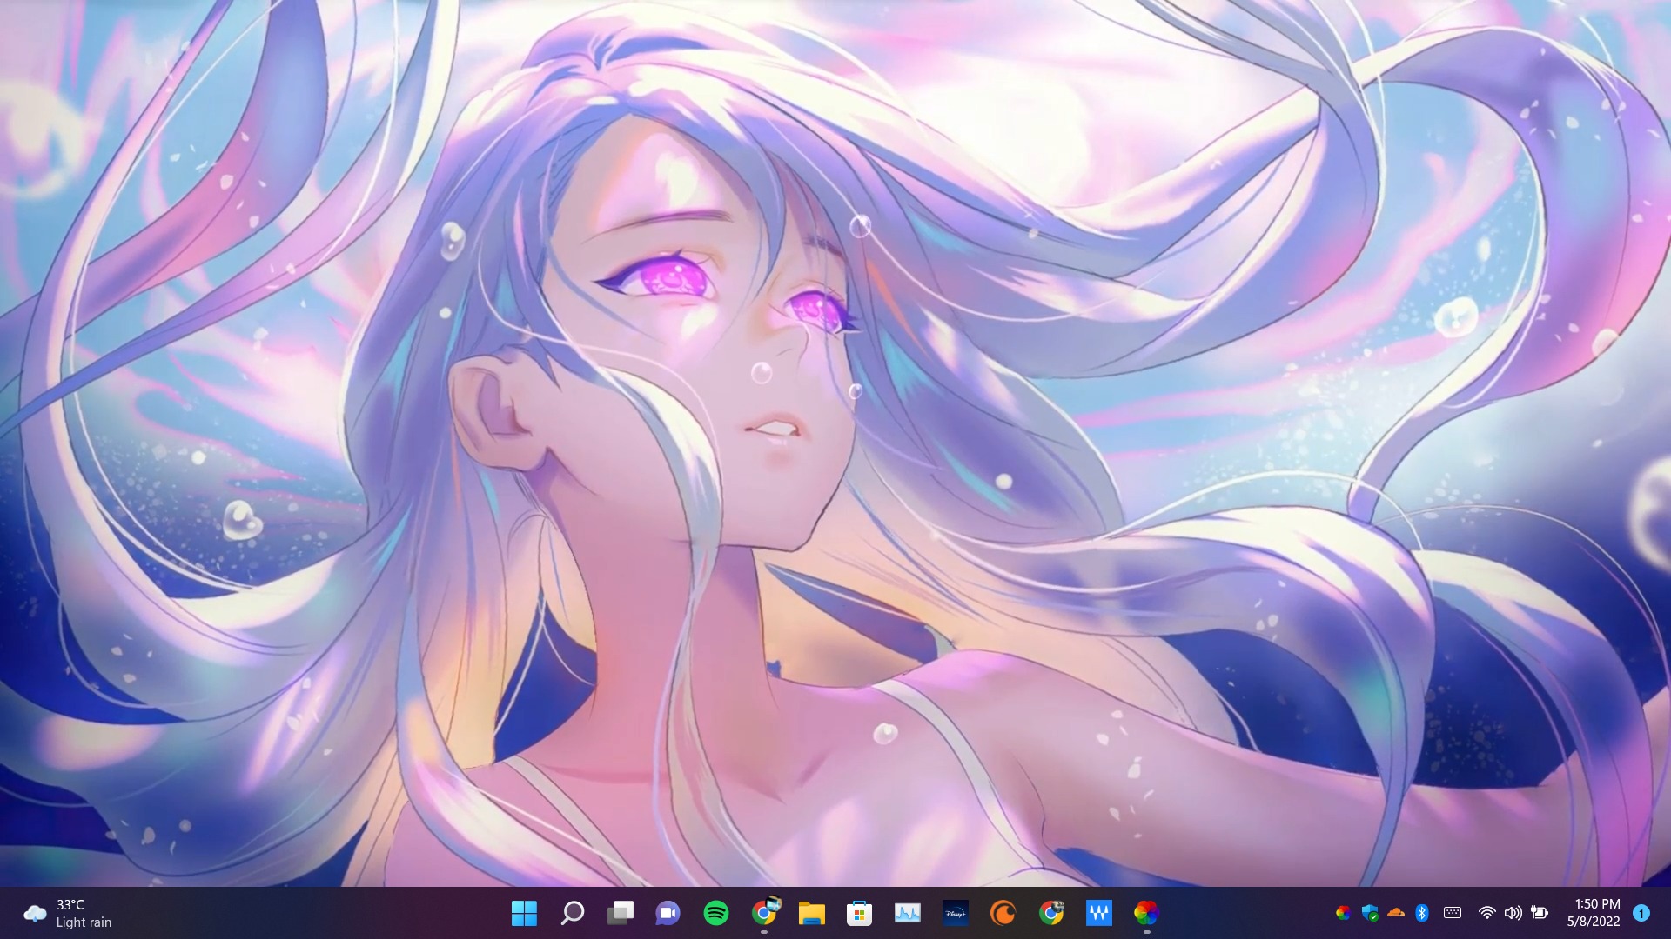Screen dimensions: 1671x939
Task: Open File Explorer folder icon
Action: [811, 913]
